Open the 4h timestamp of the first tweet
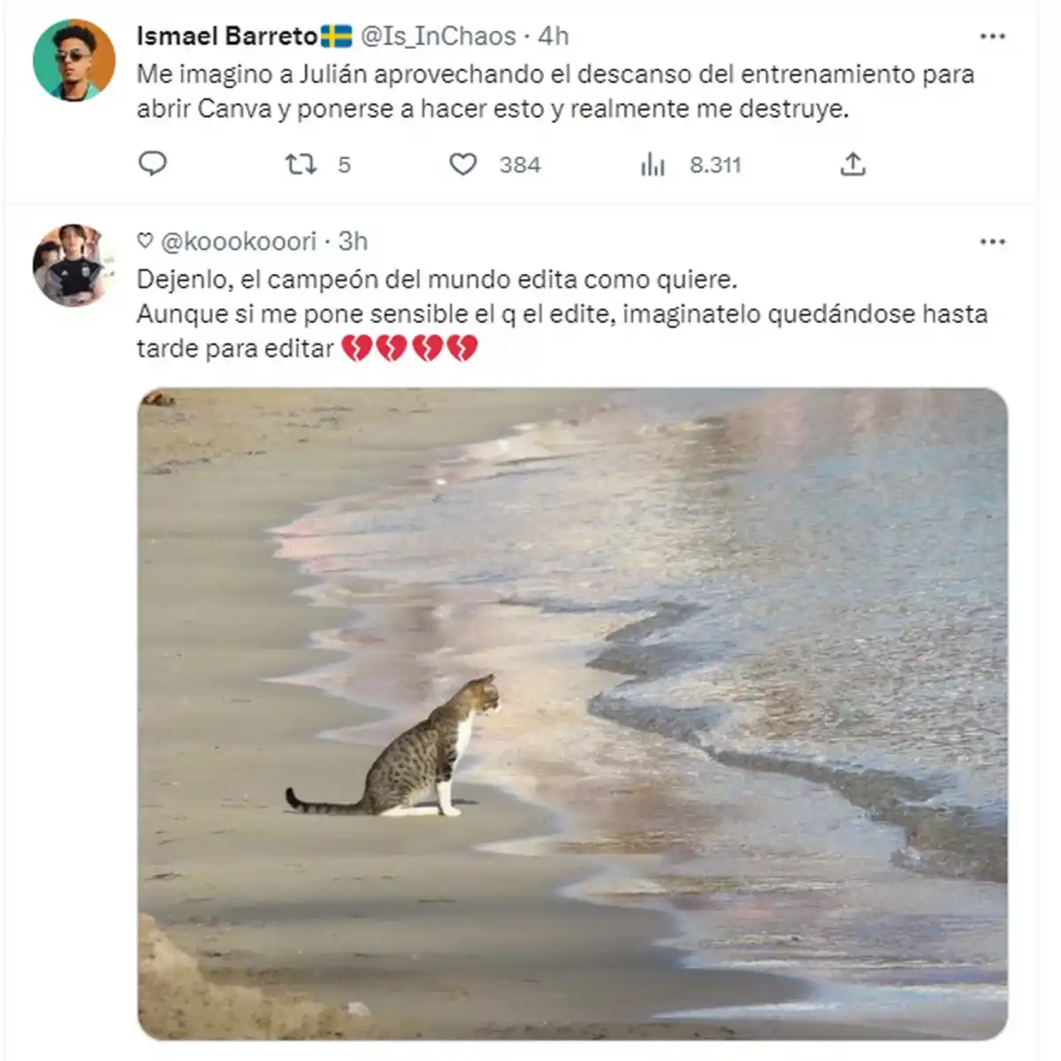 tap(553, 36)
